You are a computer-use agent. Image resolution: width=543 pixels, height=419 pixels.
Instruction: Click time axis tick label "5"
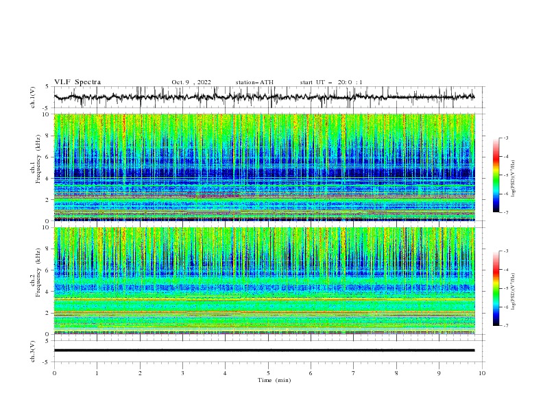tap(268, 373)
